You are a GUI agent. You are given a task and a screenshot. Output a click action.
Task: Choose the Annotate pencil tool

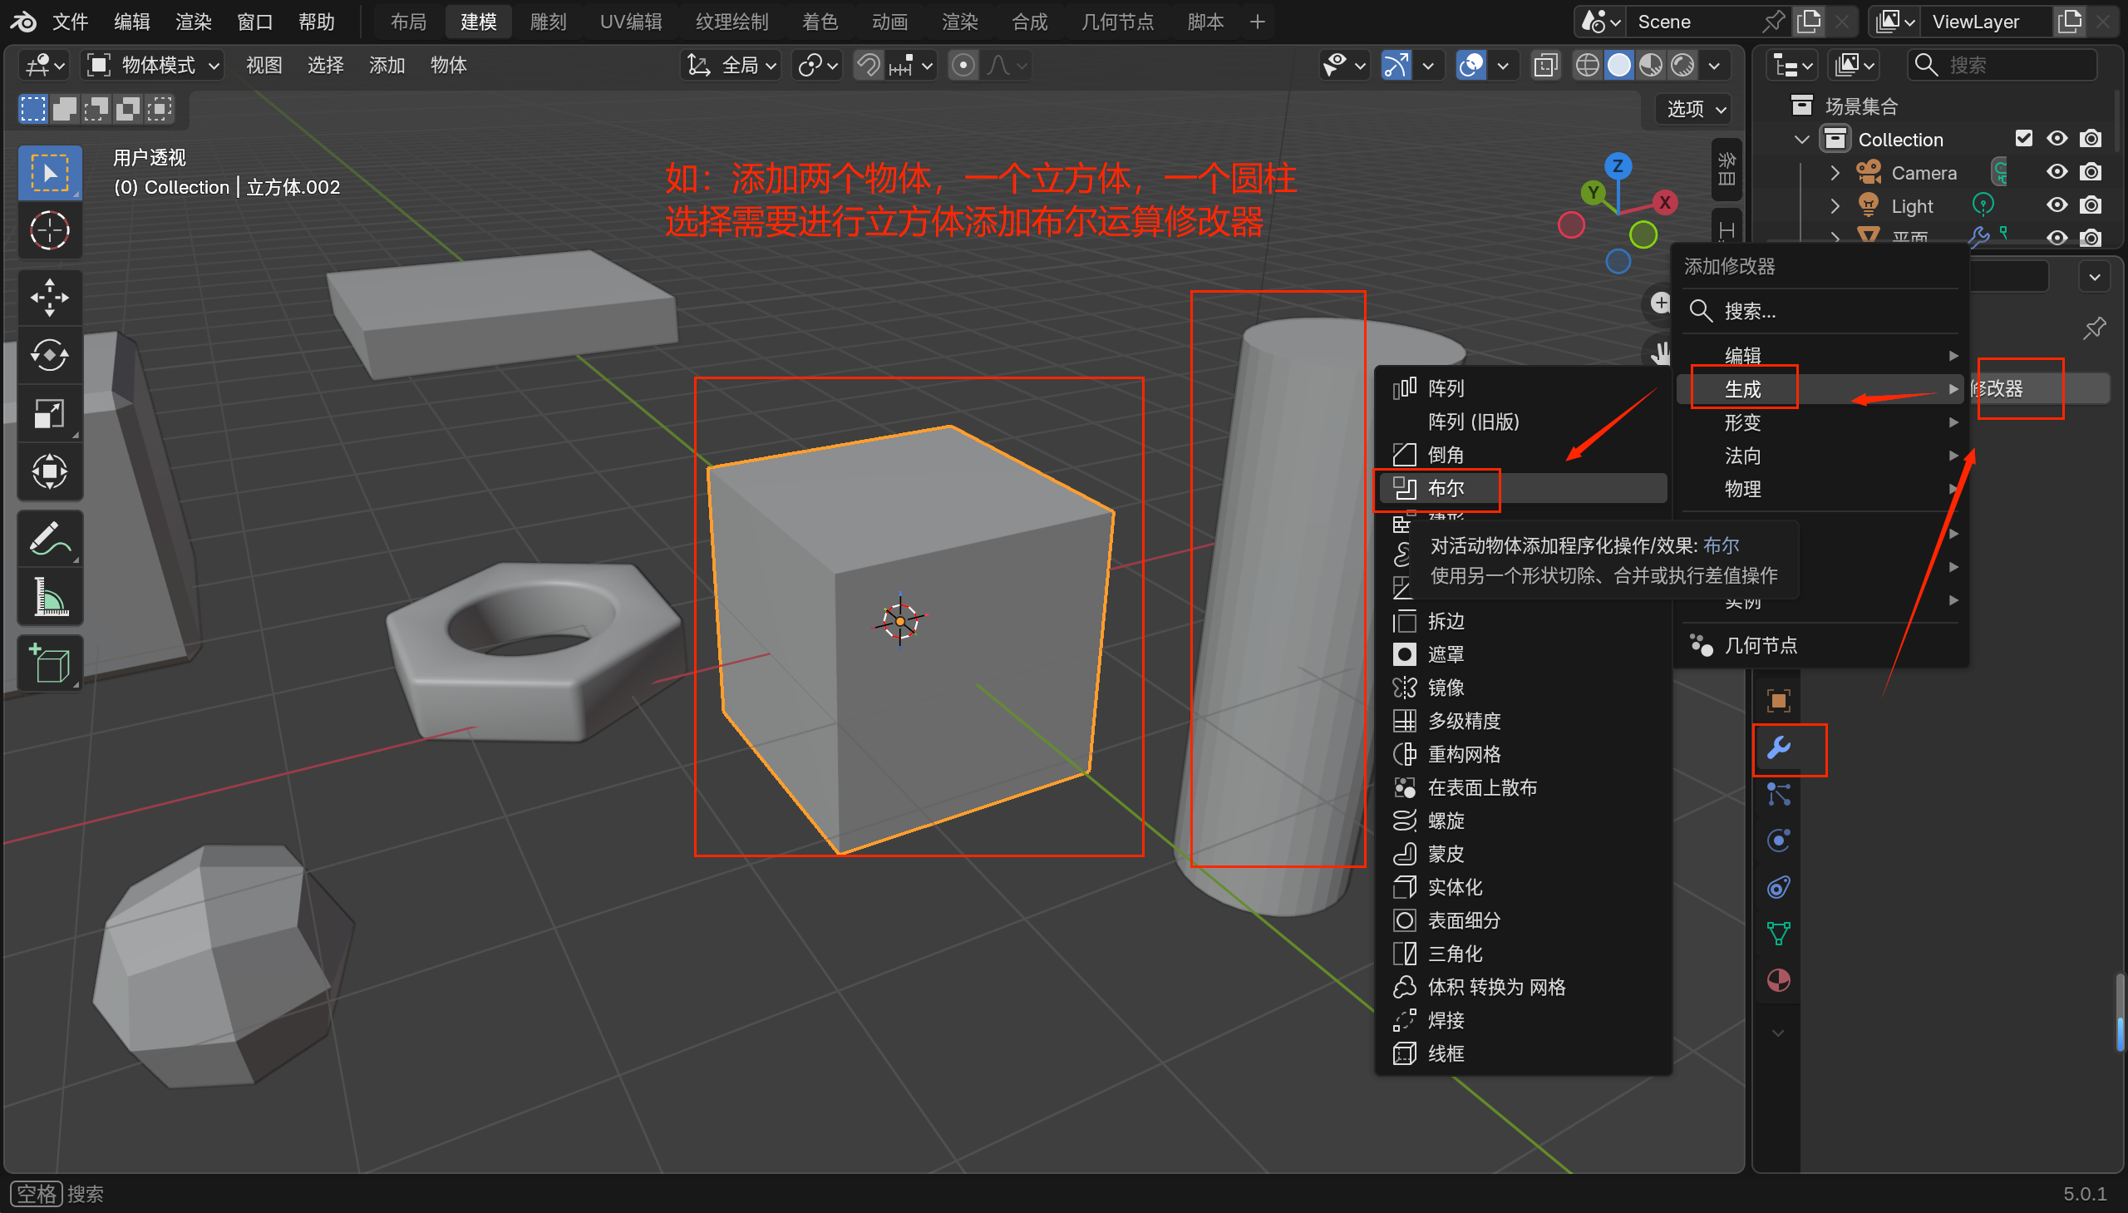coord(49,539)
